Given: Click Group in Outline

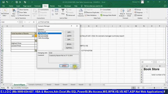Looking at the screenshot, I should (138, 10).
